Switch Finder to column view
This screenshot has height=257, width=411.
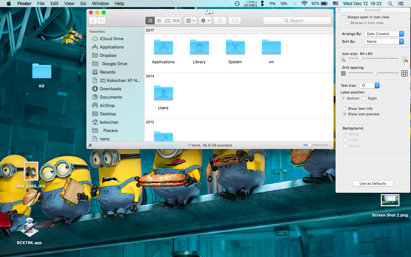[168, 21]
